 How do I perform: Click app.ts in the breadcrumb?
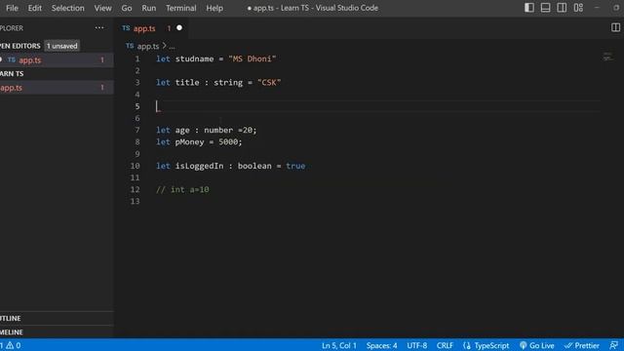148,46
